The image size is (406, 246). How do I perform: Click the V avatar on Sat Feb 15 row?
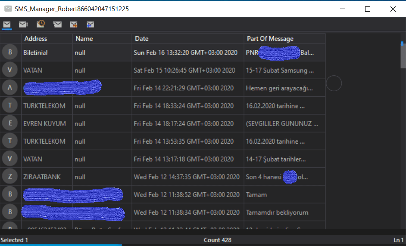pyautogui.click(x=10, y=70)
